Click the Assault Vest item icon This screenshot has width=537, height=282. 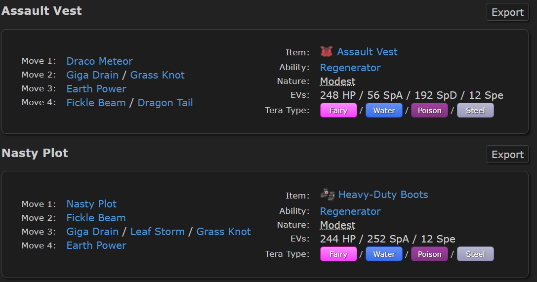pos(326,52)
